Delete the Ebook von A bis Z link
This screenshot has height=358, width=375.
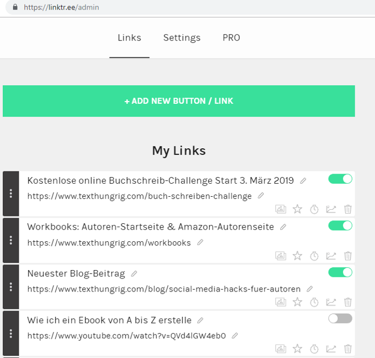[348, 349]
